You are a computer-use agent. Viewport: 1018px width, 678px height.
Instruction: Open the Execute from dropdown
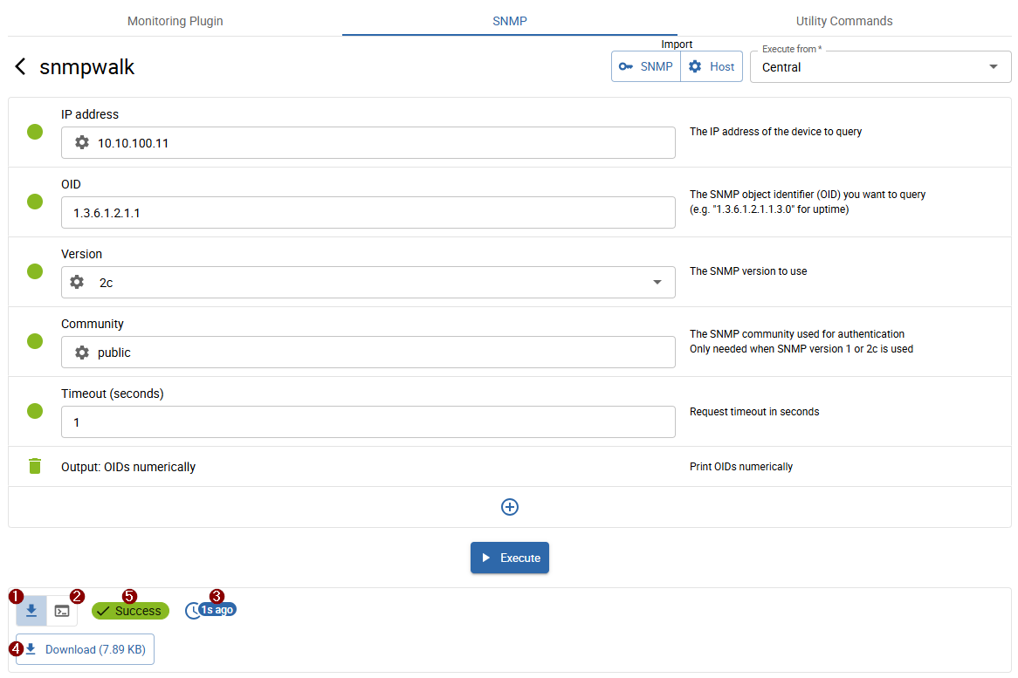pos(880,67)
